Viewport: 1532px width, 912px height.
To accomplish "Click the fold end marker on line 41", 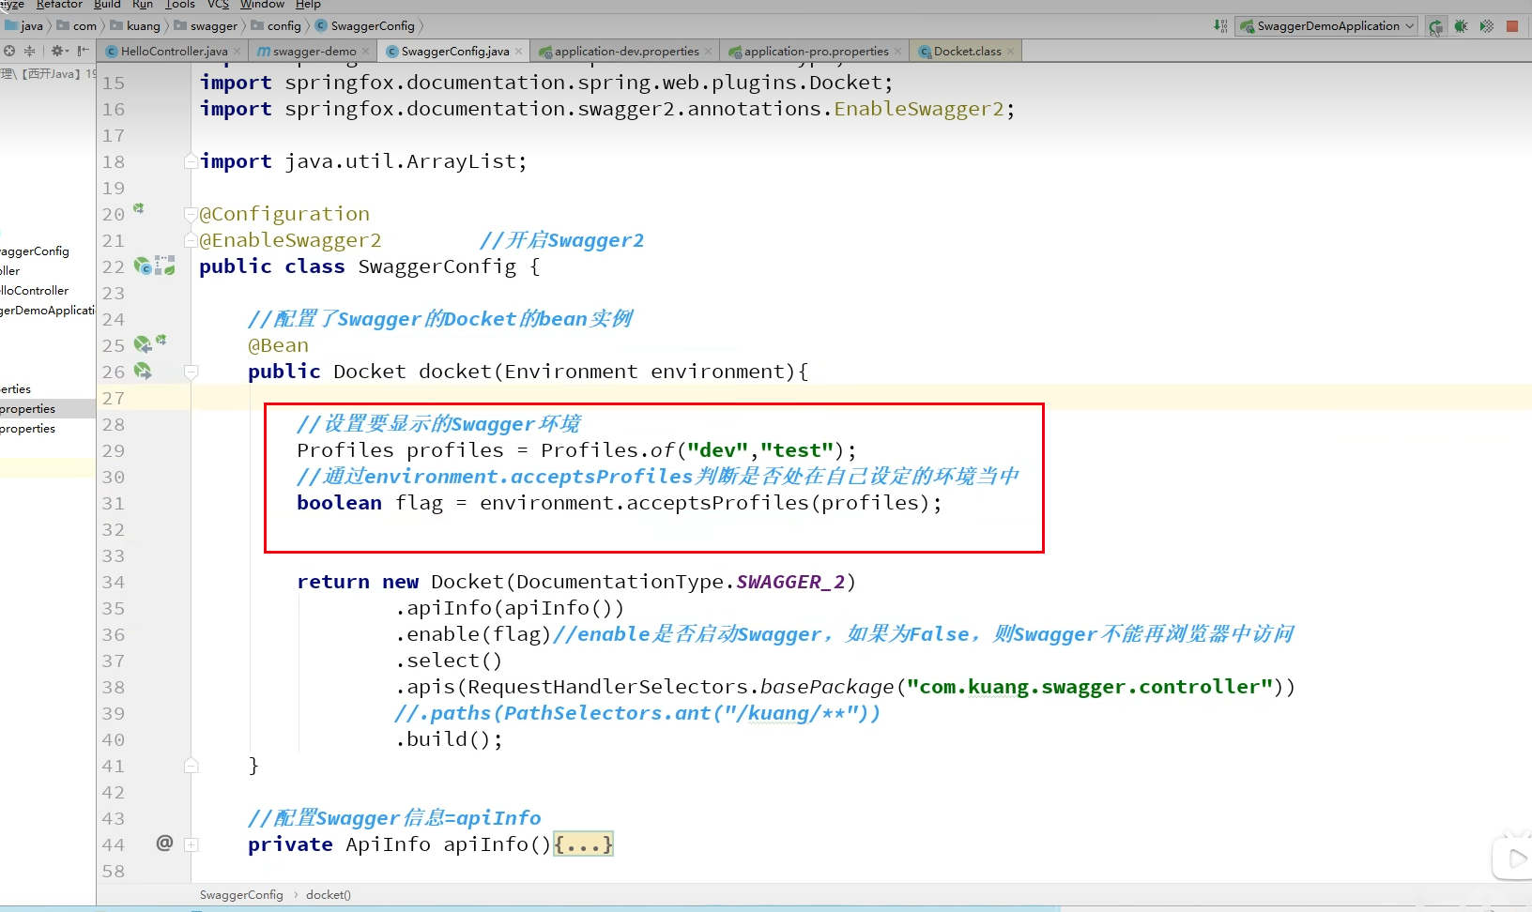I will point(191,766).
